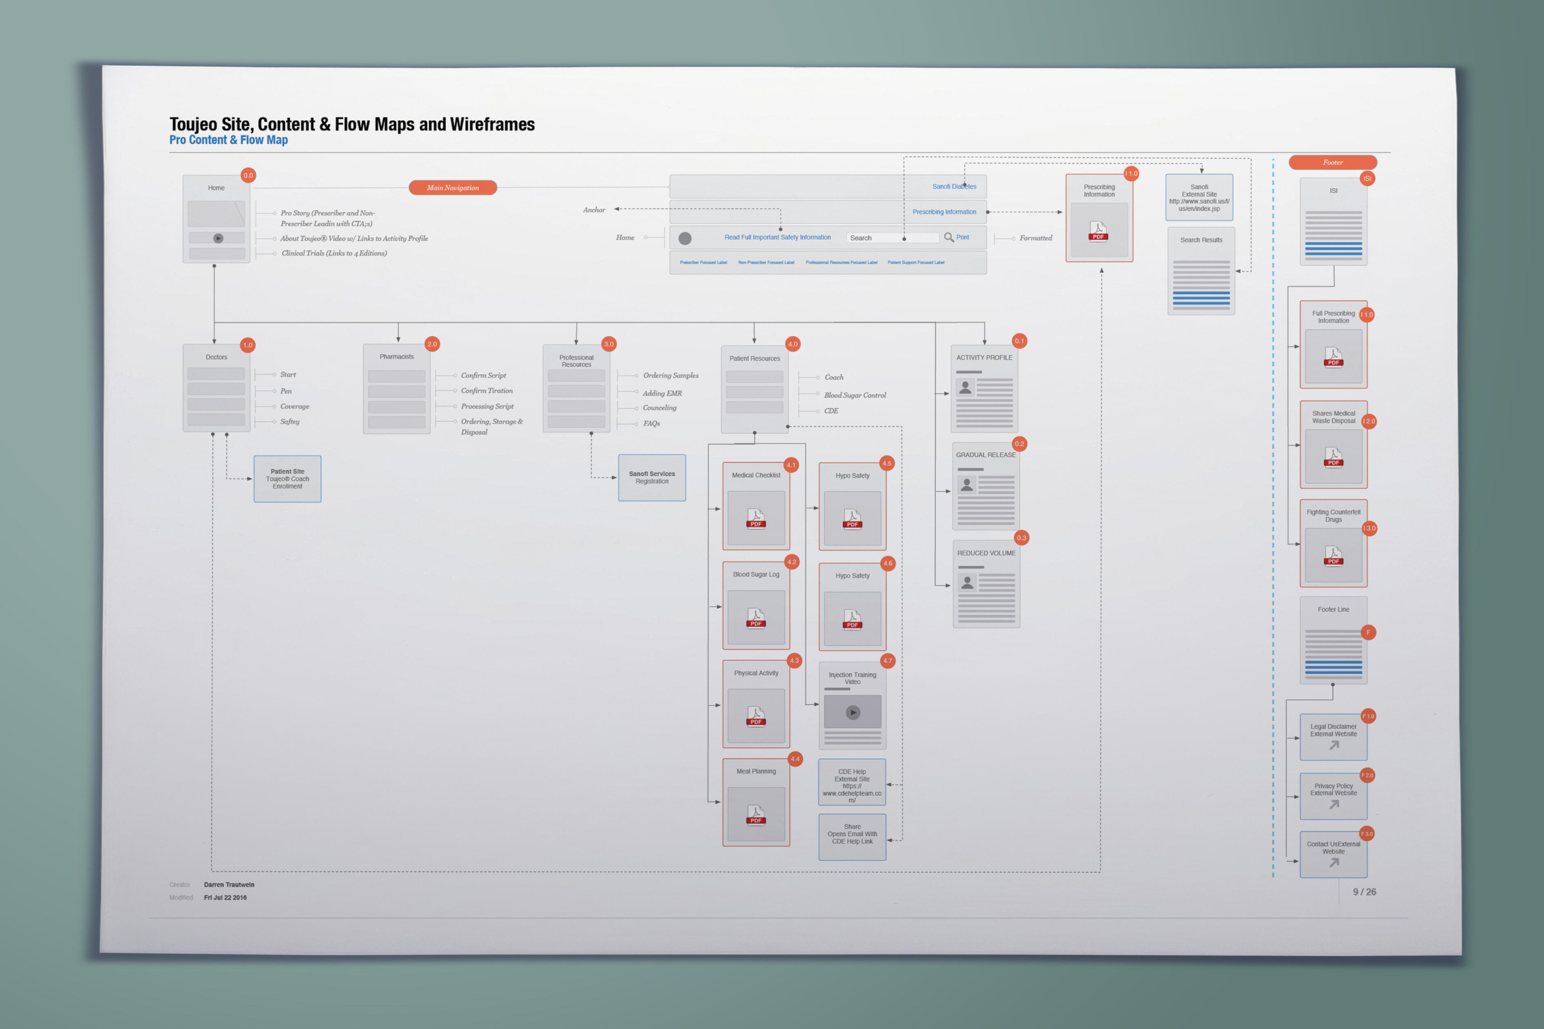The image size is (1544, 1029).
Task: Click the 4.0 badge on Patient Resources
Action: [x=793, y=344]
